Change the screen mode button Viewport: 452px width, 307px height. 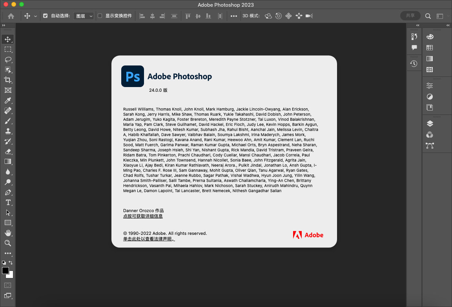8,296
